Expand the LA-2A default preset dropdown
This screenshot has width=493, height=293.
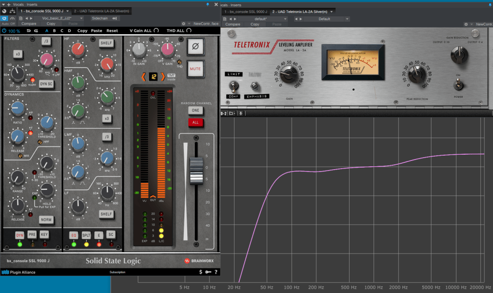coord(262,19)
